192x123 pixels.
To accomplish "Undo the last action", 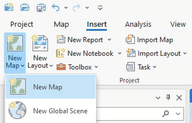I will 56,8.
